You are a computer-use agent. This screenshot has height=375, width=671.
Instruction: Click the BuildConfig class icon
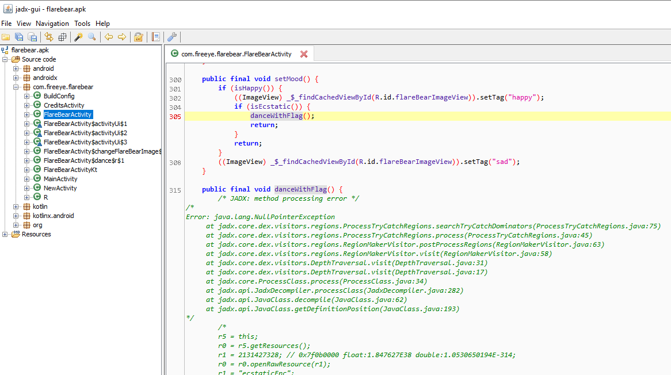pyautogui.click(x=37, y=96)
